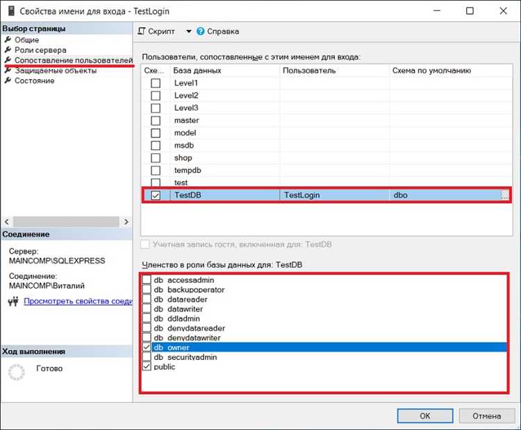Check the Level1 database checkbox
This screenshot has width=521, height=430.
tap(156, 83)
